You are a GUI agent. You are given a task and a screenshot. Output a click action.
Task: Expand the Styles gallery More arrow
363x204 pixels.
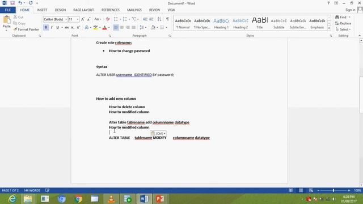(329, 28)
